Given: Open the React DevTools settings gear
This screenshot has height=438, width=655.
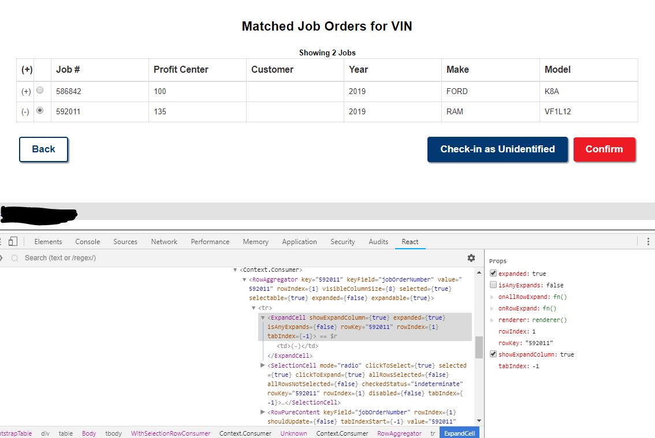Looking at the screenshot, I should coord(471,257).
